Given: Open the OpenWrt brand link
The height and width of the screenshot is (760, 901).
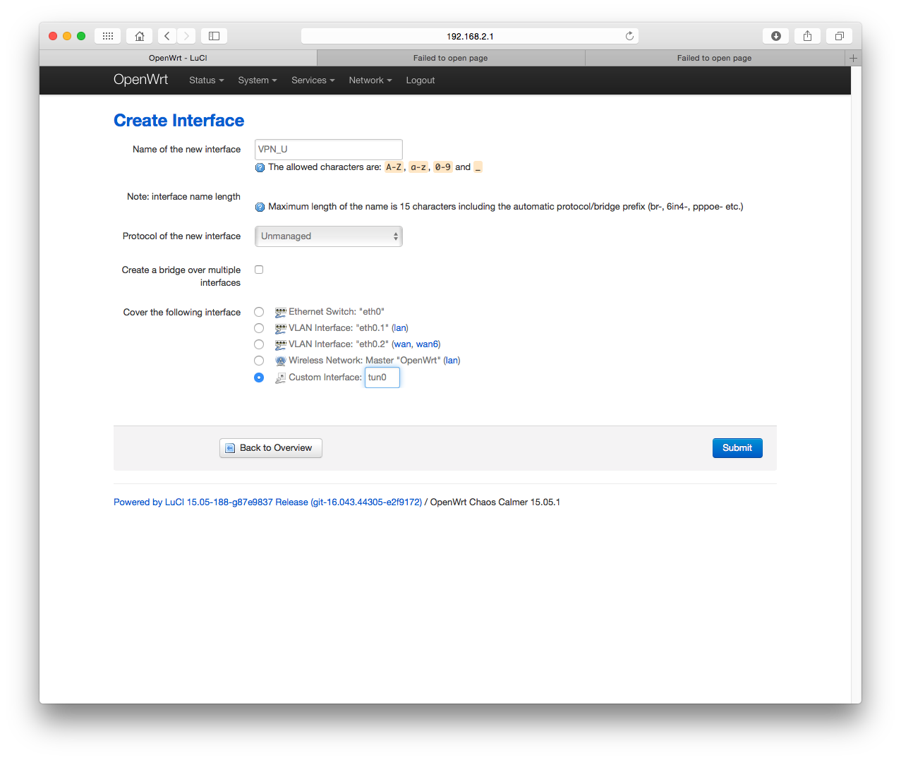Looking at the screenshot, I should coord(141,80).
